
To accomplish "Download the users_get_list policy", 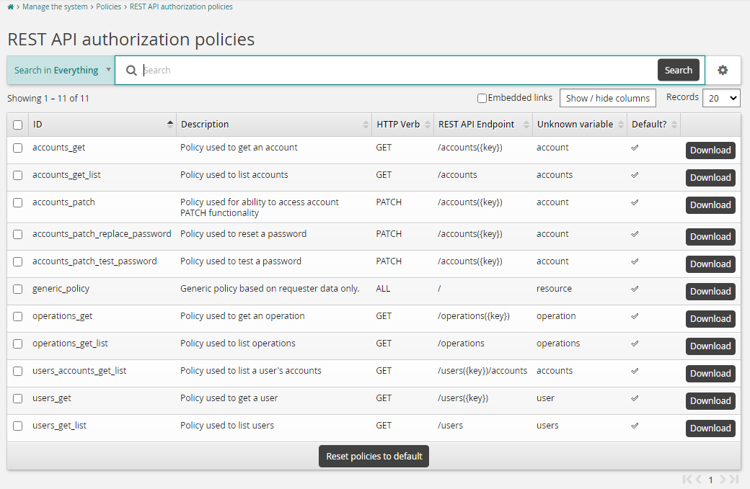I will 710,428.
